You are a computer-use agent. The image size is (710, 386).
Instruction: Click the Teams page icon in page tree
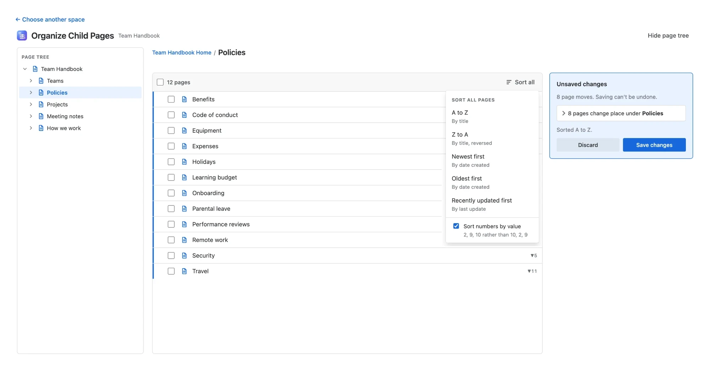[x=41, y=81]
